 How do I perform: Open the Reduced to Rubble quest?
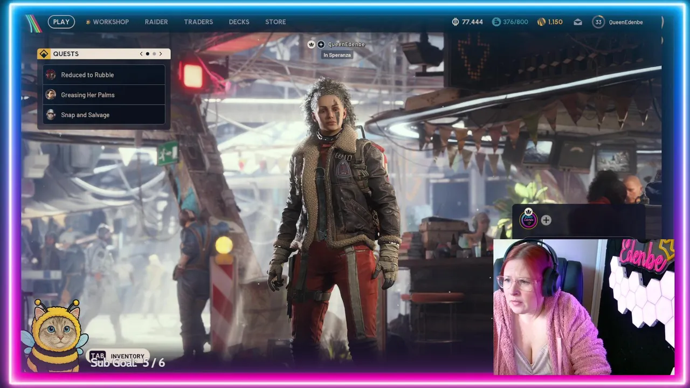click(x=104, y=75)
